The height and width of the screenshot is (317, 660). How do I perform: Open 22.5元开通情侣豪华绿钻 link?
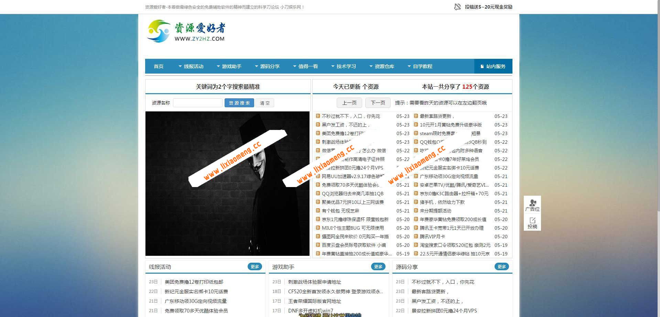[455, 254]
